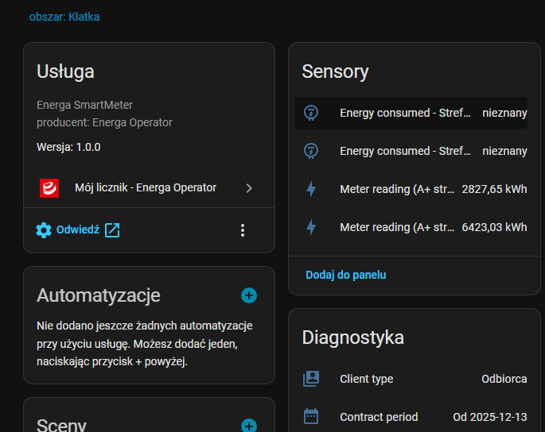The width and height of the screenshot is (545, 432).
Task: Click the Client type diagnostic icon
Action: point(311,379)
